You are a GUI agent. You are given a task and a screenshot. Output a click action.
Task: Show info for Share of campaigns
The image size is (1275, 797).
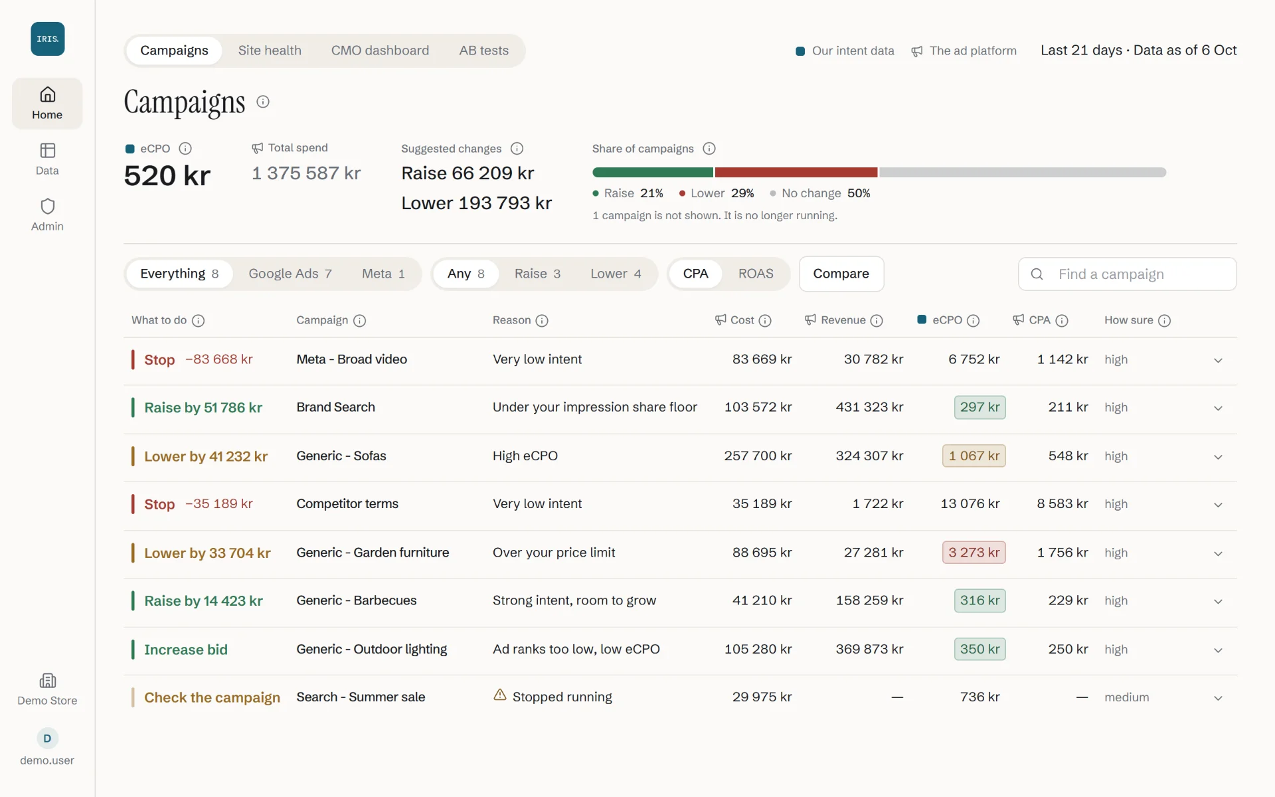point(709,148)
